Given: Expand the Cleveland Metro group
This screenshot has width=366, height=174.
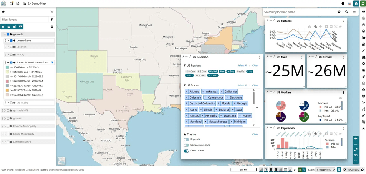Looking at the screenshot, I should click(5, 142).
